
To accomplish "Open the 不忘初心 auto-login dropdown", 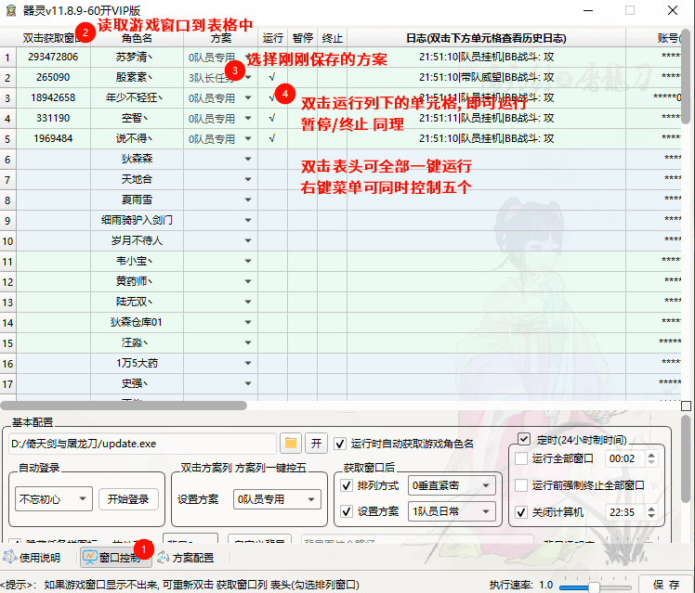I will point(54,499).
